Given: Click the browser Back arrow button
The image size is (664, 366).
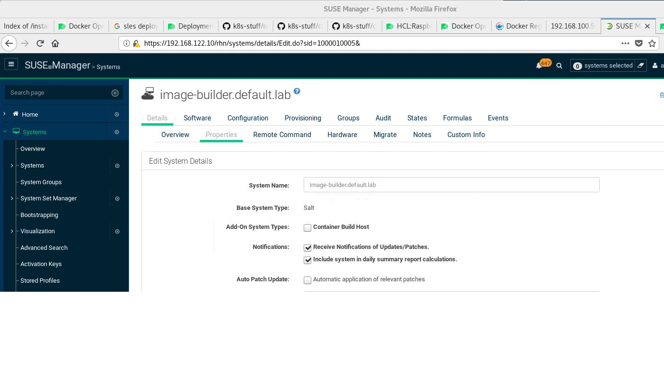Looking at the screenshot, I should pyautogui.click(x=9, y=43).
